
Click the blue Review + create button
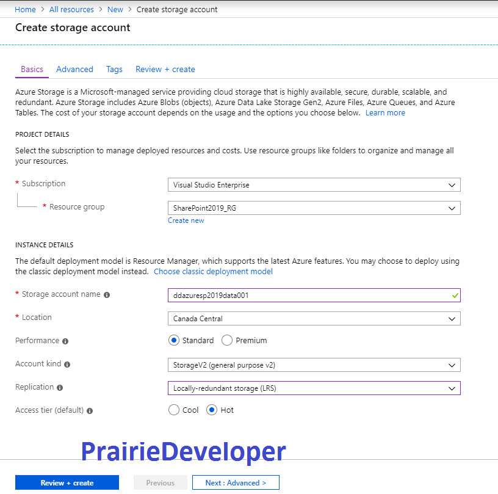click(x=67, y=482)
